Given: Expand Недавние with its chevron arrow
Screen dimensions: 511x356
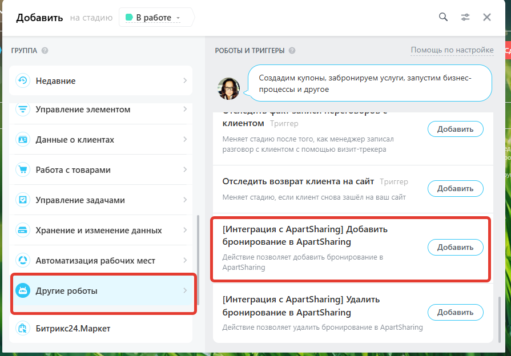Looking at the screenshot, I should pyautogui.click(x=185, y=80).
